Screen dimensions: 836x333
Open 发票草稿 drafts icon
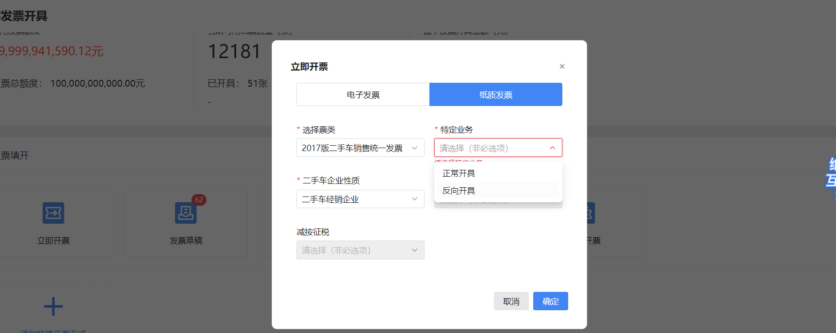[185, 213]
